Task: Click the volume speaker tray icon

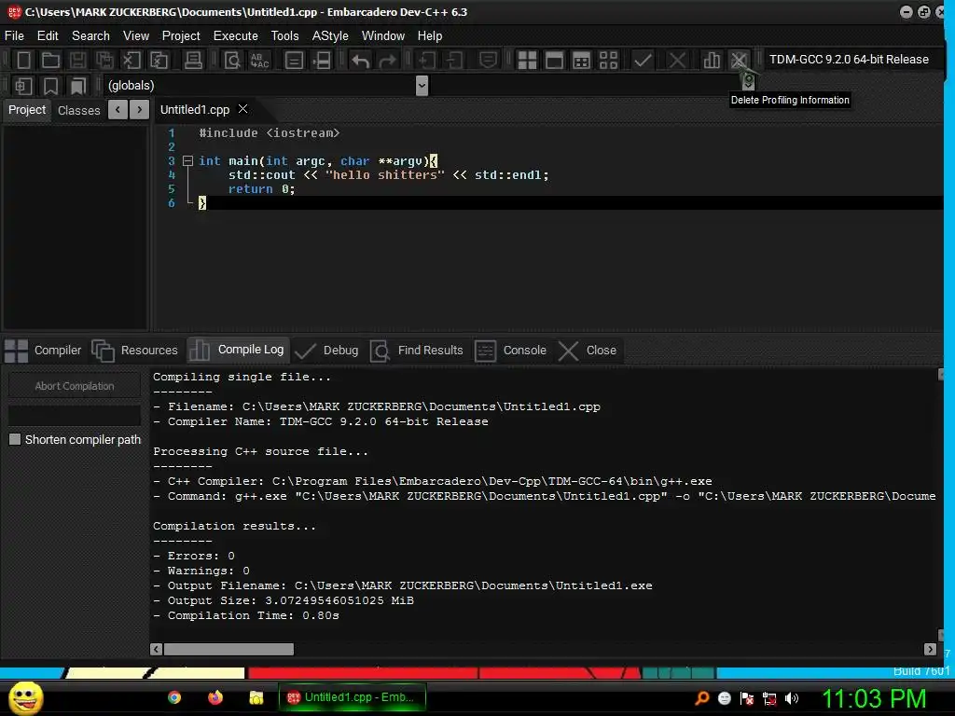Action: coord(792,699)
